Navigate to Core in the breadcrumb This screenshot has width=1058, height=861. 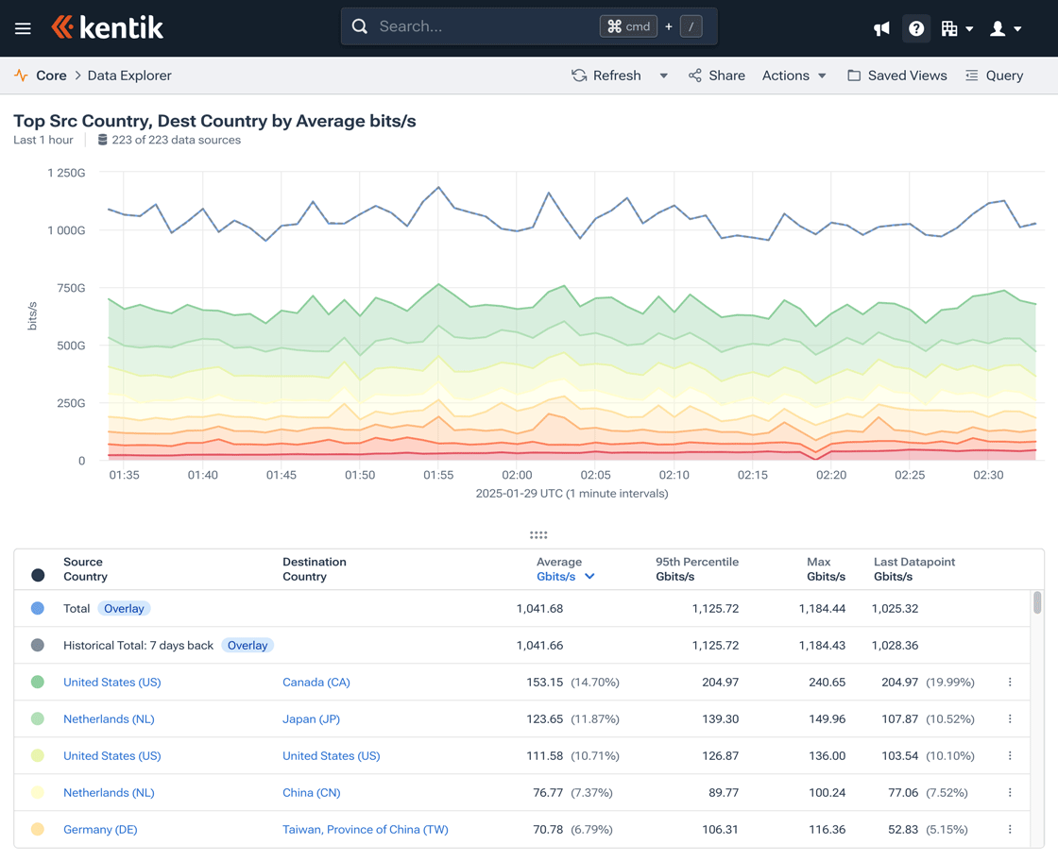click(x=51, y=75)
